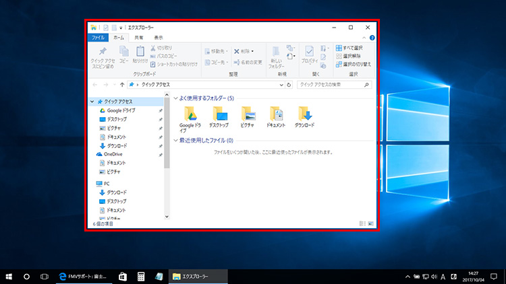Switch to large icons view in status bar
Viewport: 506px width, 284px height.
tap(370, 223)
